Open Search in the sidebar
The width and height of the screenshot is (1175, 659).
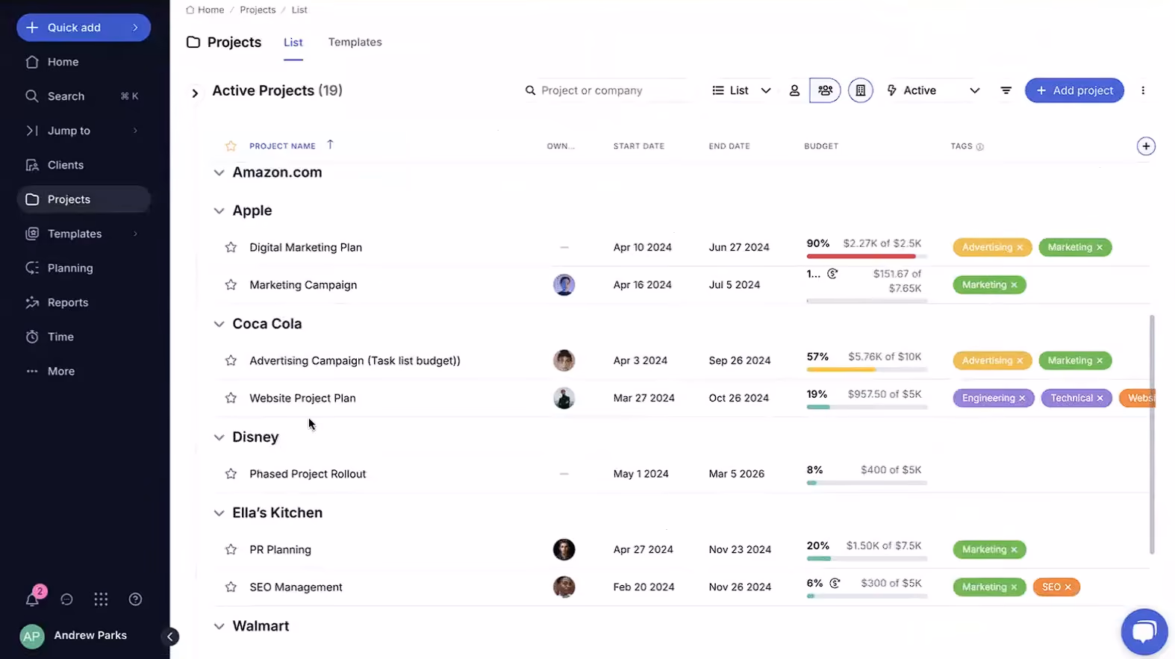coord(84,96)
